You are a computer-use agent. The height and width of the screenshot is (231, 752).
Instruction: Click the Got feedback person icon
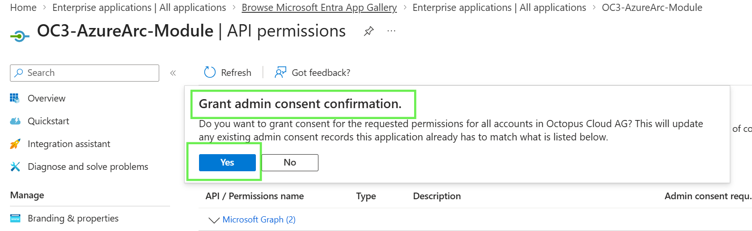pos(281,72)
